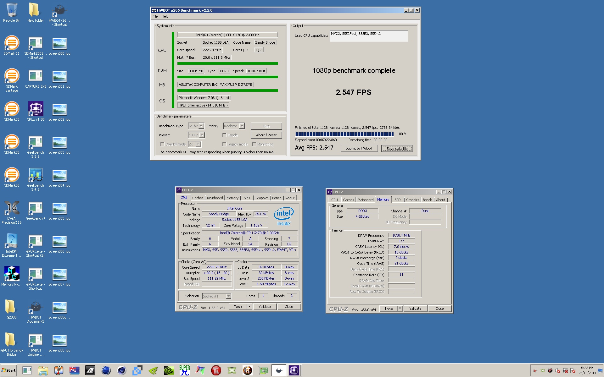Viewport: 604px width, 377px height.
Task: Select the GPUPI.exe Shortcut (2) icon
Action: (36, 246)
